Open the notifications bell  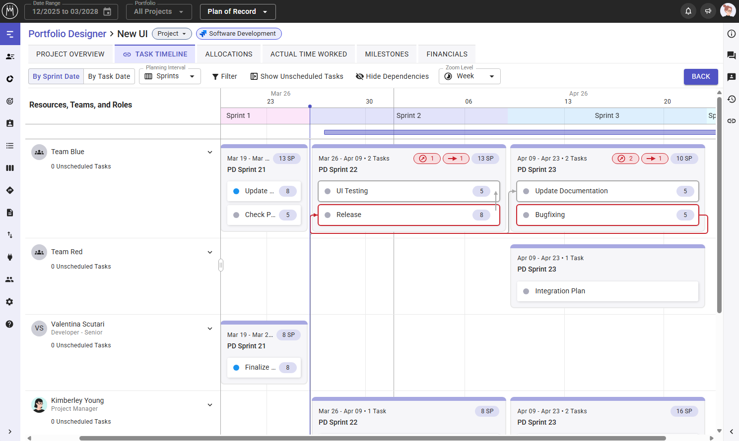(688, 10)
